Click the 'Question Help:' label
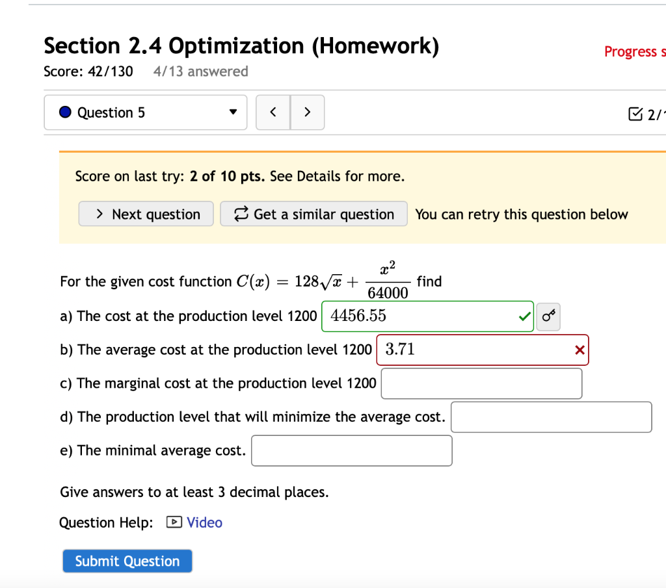 pyautogui.click(x=106, y=522)
